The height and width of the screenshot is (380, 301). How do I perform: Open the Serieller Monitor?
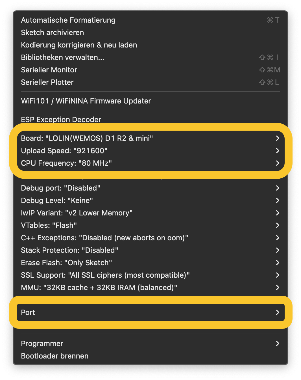tap(49, 70)
